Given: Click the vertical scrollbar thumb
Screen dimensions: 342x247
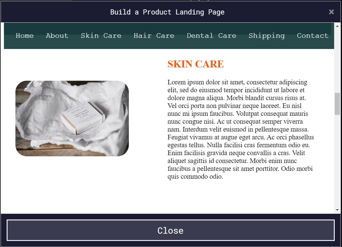Looking at the screenshot, I should point(337,104).
